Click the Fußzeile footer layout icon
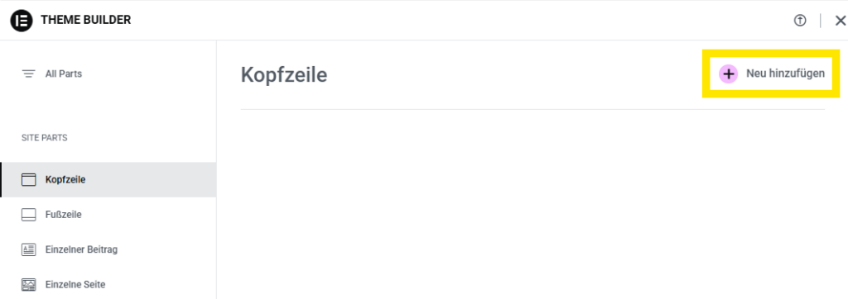The image size is (848, 299). (x=28, y=215)
